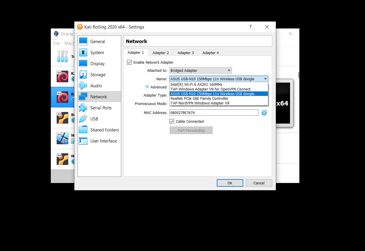Select the User Interface icon
The height and width of the screenshot is (251, 365).
point(83,141)
